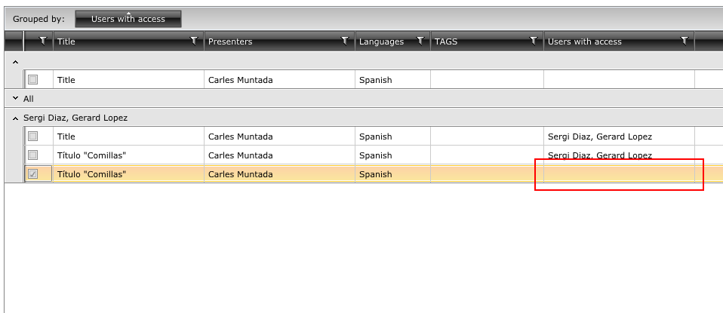Open the Users with access column filter icon

685,41
